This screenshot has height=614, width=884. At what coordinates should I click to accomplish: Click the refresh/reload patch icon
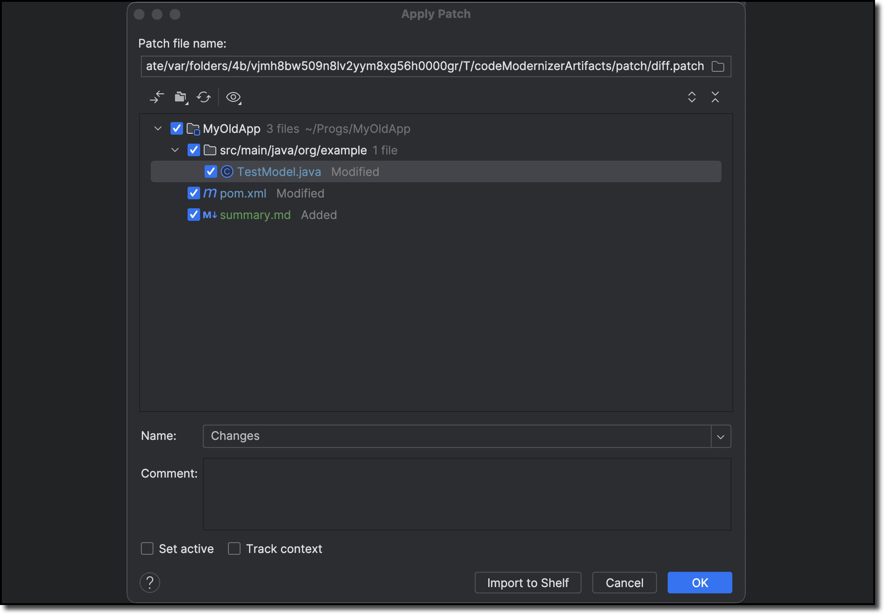(204, 97)
